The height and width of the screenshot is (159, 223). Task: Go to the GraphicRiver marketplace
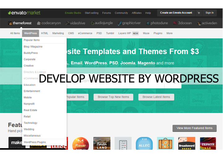point(129,23)
